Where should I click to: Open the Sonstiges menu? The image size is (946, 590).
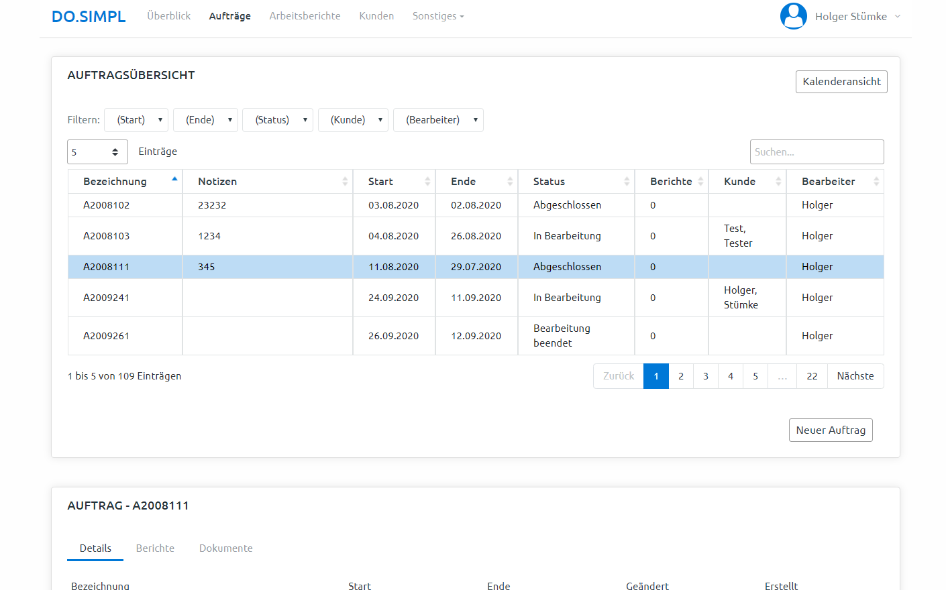coord(437,16)
